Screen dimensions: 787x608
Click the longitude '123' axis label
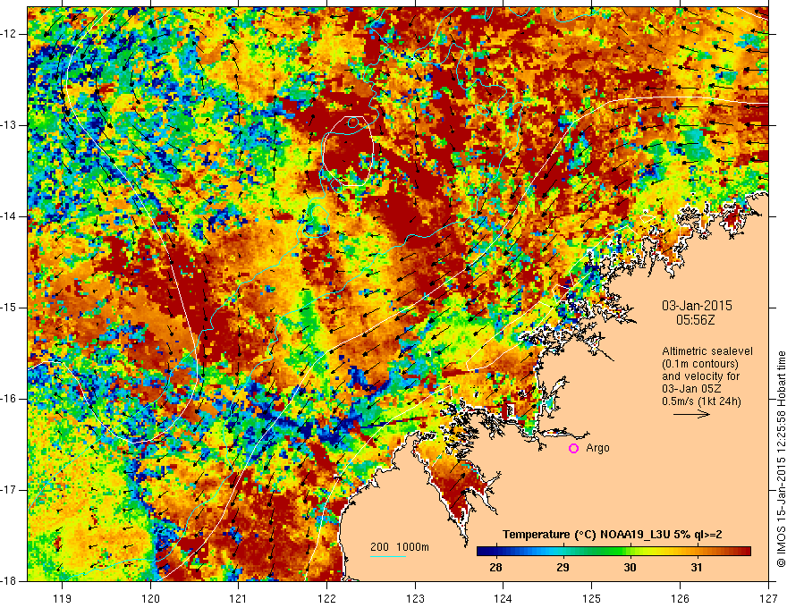click(x=415, y=598)
